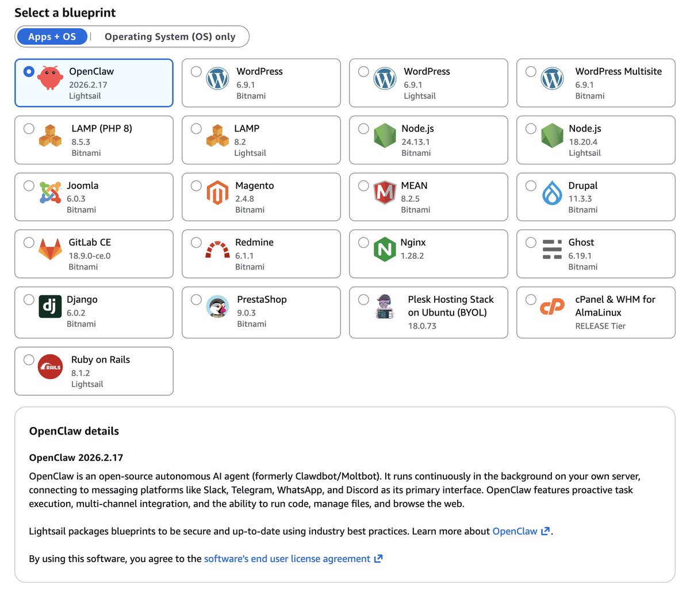Click the version text 24.13.1
The image size is (690, 593).
(x=416, y=141)
